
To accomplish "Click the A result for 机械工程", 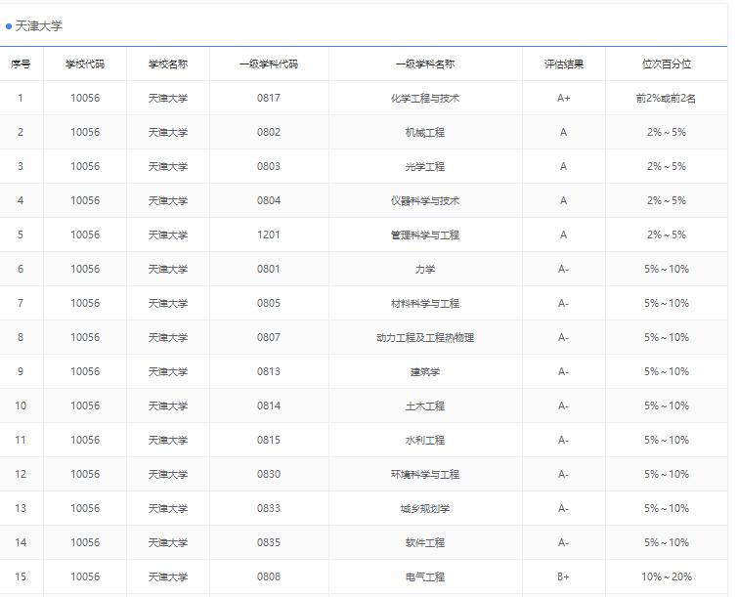I will click(563, 132).
